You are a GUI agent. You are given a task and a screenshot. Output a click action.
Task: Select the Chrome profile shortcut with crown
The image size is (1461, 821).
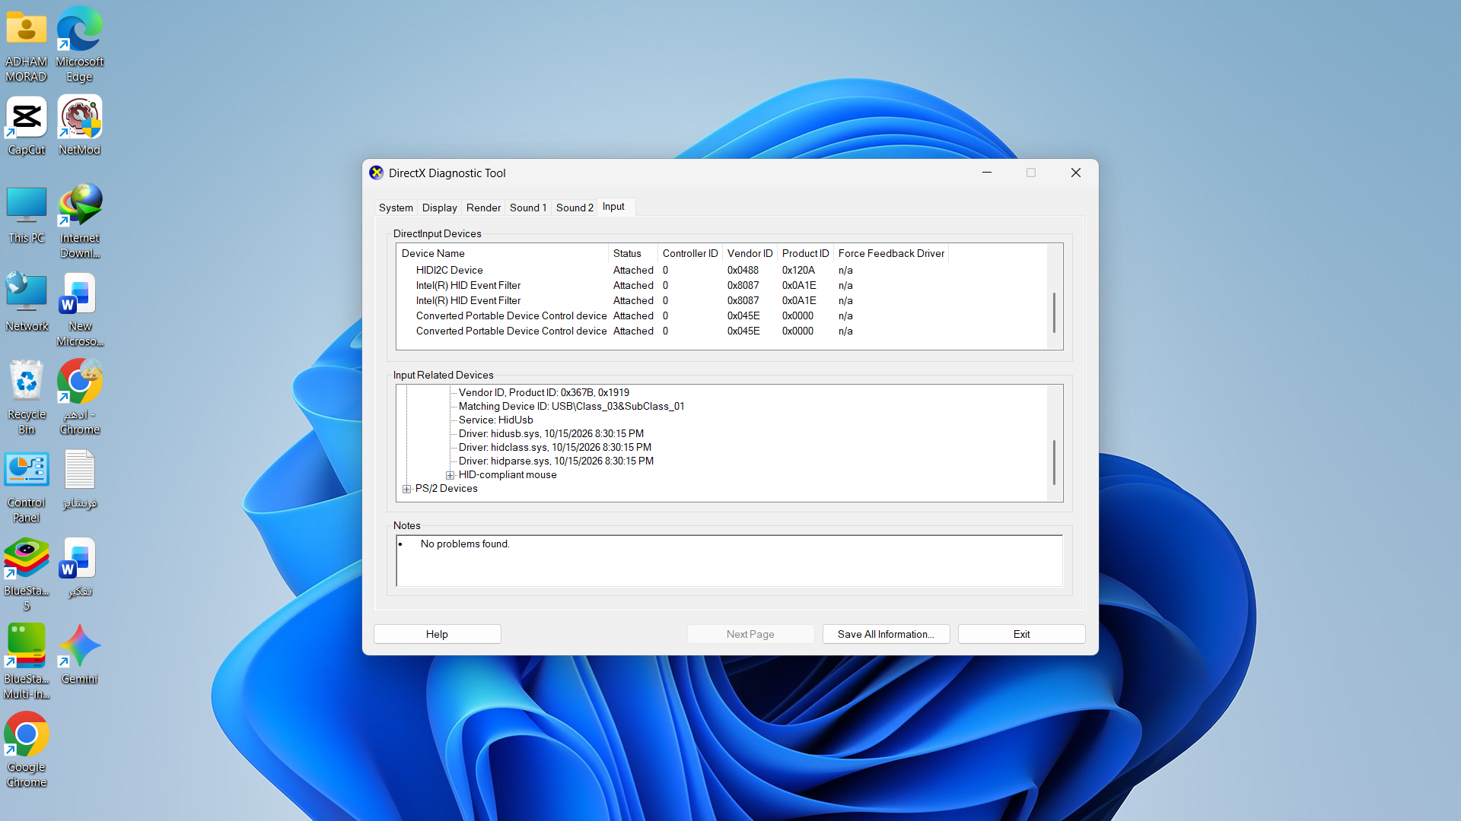tap(80, 397)
